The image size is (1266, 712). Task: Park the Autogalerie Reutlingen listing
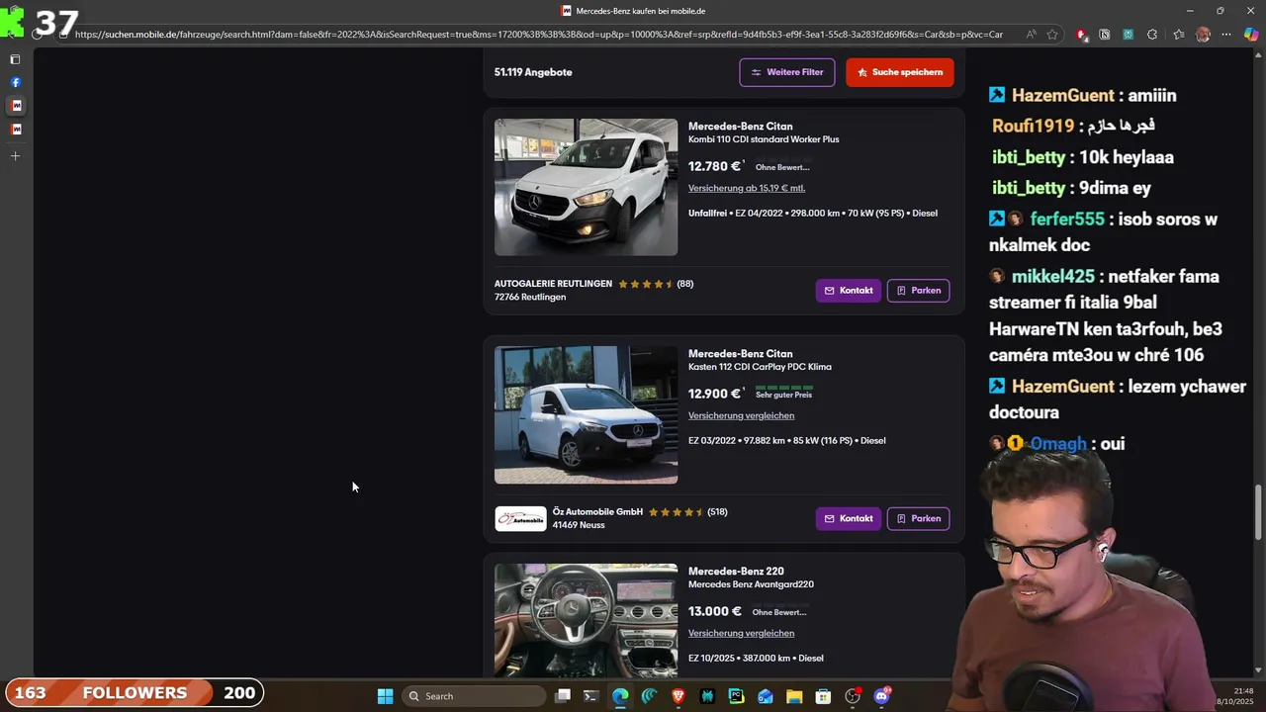pos(919,291)
